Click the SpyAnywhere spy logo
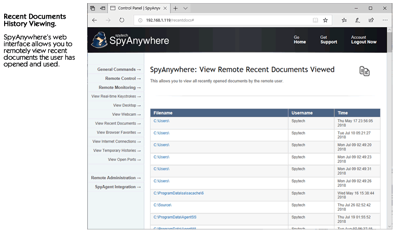The width and height of the screenshot is (395, 231). pyautogui.click(x=99, y=40)
